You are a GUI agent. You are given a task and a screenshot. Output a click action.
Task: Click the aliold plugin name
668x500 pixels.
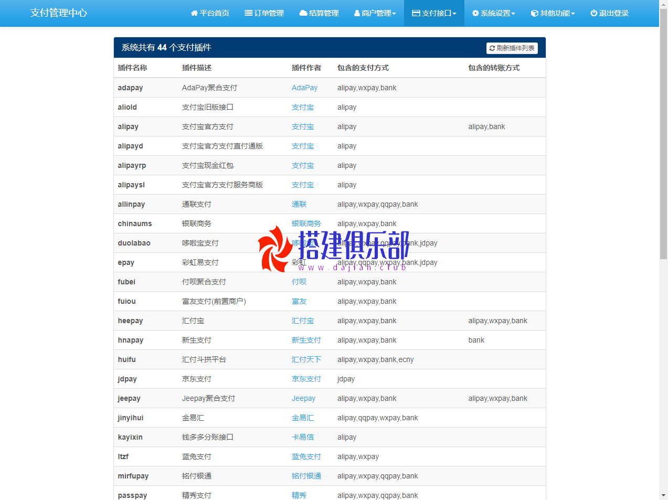[128, 107]
